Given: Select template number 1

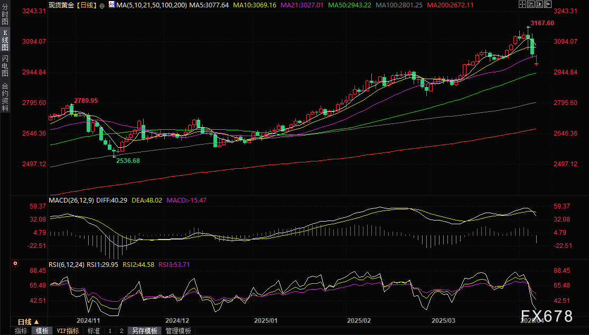Looking at the screenshot, I should tap(110, 330).
